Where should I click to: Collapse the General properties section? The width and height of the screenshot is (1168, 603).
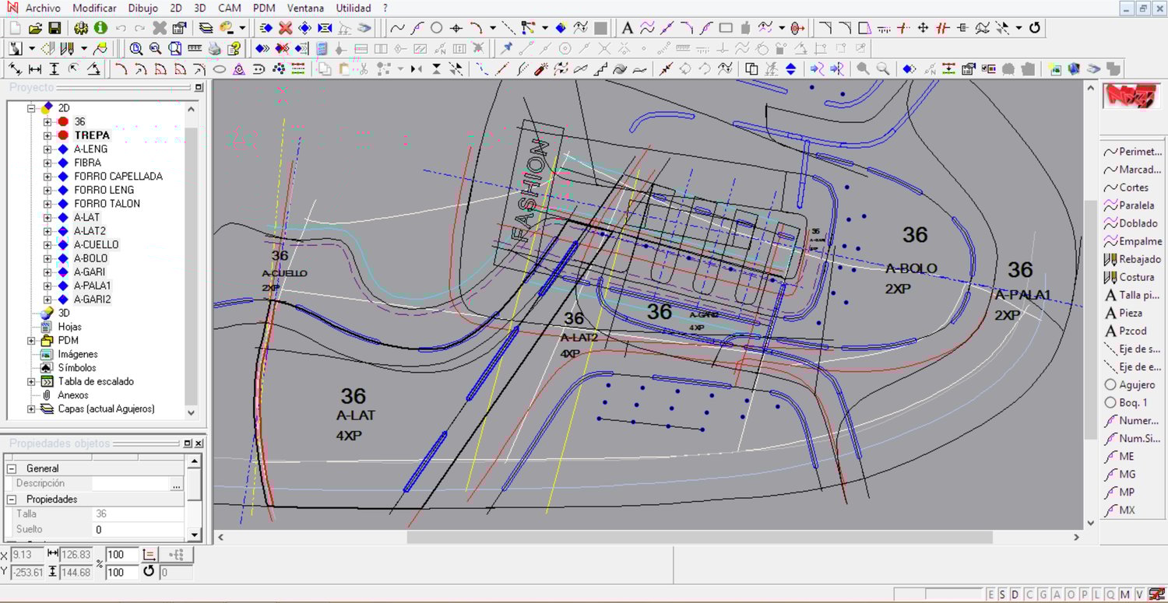12,469
